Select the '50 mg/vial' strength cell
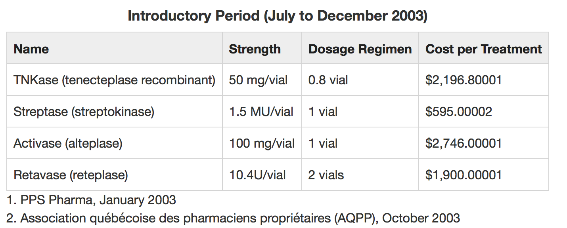567x228 pixels. tap(258, 80)
